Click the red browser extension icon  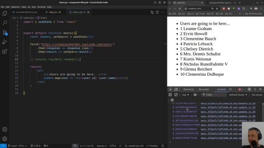(224, 9)
